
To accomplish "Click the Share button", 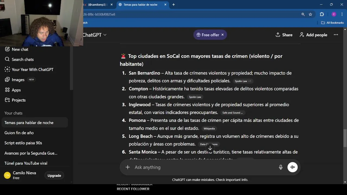I will (x=284, y=35).
